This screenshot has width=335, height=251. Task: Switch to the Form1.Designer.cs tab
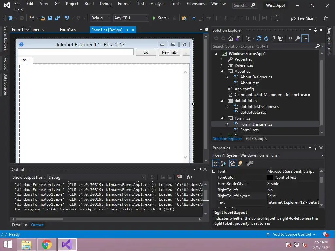tap(28, 30)
